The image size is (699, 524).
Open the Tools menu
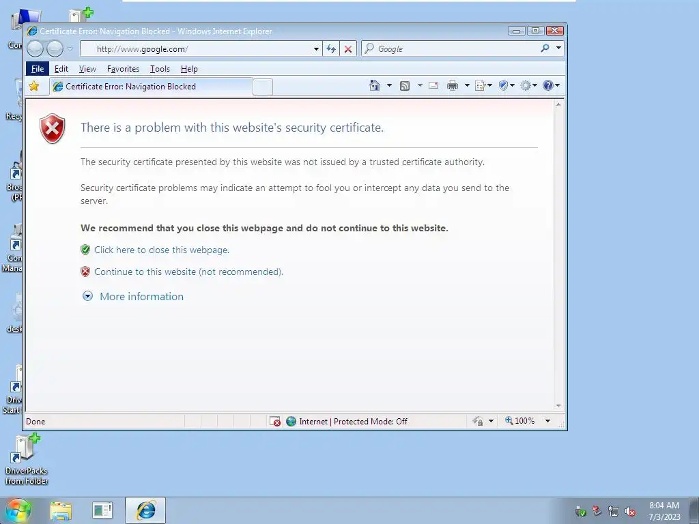coord(160,69)
